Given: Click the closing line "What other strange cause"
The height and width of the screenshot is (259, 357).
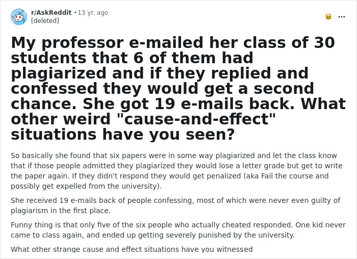Looking at the screenshot, I should click(x=132, y=249).
